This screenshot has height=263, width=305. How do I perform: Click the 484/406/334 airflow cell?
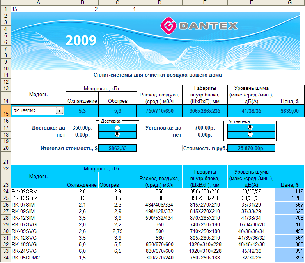(x=160, y=205)
